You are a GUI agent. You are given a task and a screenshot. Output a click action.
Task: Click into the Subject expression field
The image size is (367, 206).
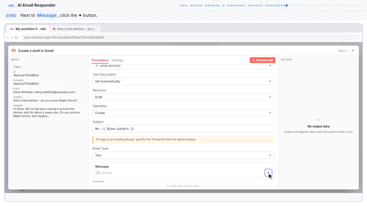(x=183, y=129)
